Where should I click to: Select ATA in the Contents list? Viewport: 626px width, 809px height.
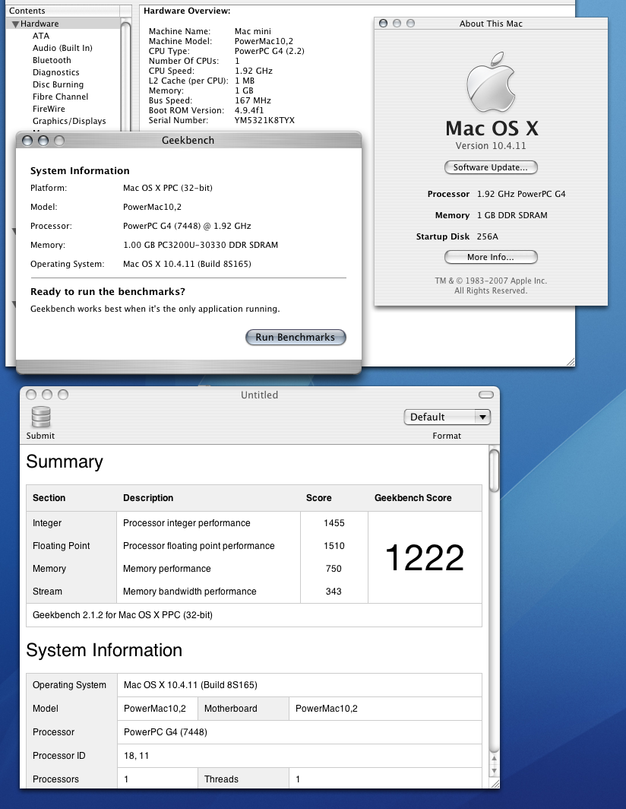[x=41, y=36]
